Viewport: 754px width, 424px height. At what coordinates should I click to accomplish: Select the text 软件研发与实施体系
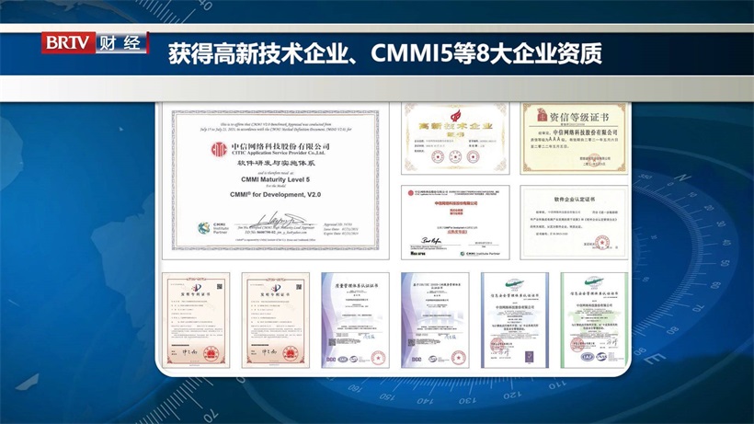(x=276, y=163)
